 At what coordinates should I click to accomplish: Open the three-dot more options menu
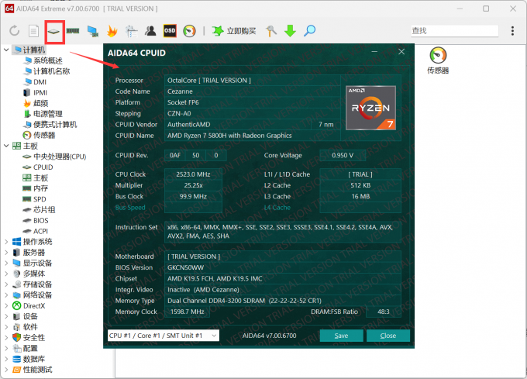512,31
